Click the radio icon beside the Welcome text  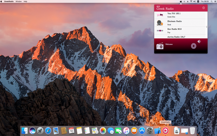(160, 46)
